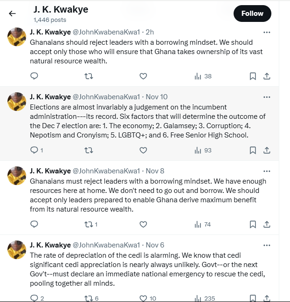Open @JohnKwabenaKwa1 handle on Nov 6 post

pyautogui.click(x=106, y=245)
